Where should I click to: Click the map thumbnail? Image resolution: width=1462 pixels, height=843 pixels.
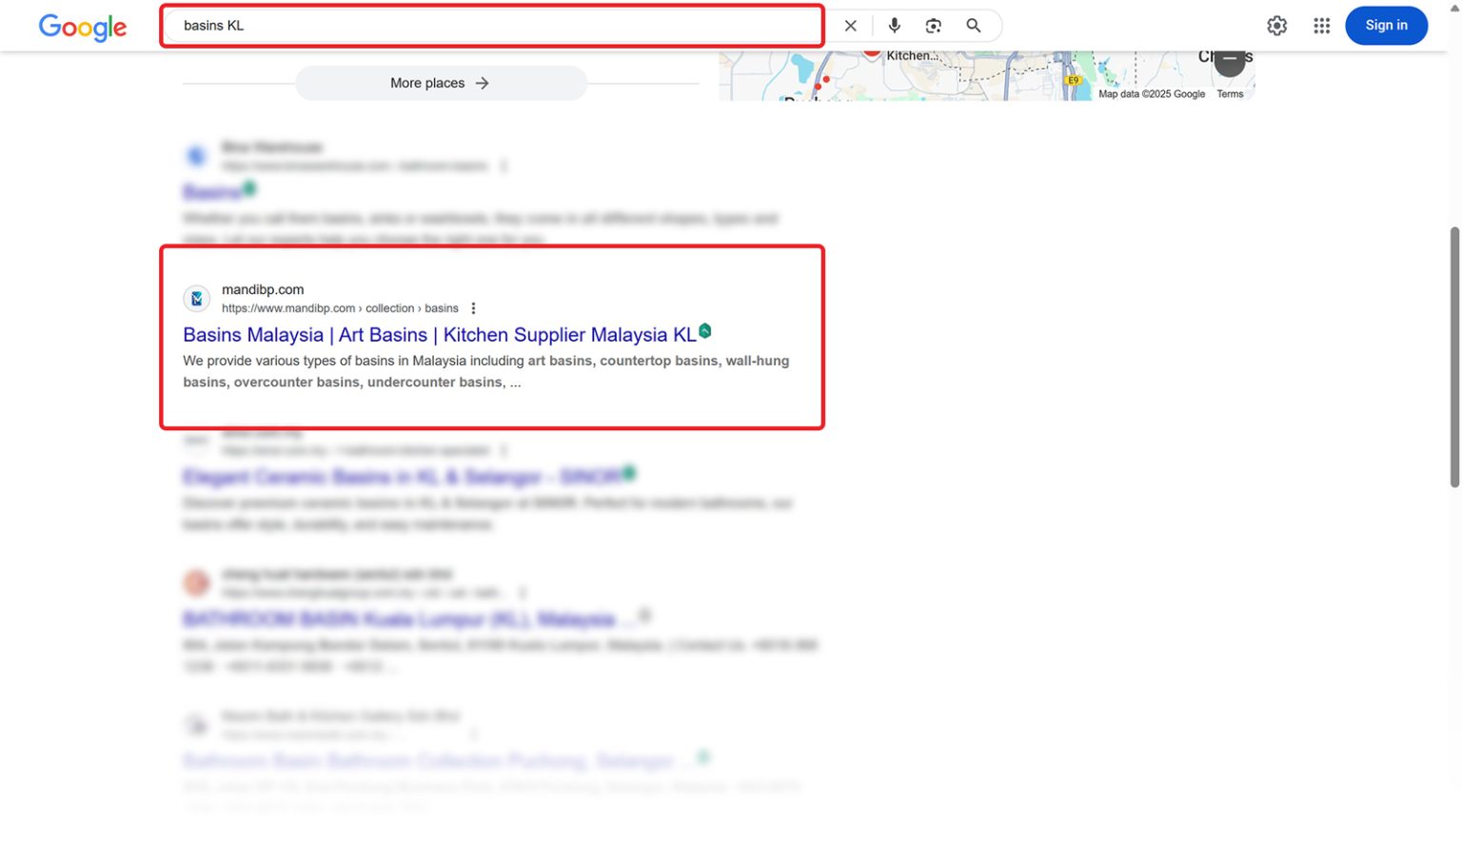click(987, 75)
